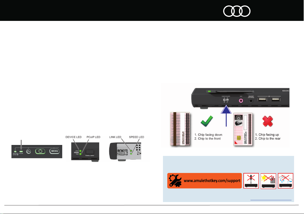
Task: Click the green DEVICE status dot
Action: pyautogui.click(x=80, y=151)
